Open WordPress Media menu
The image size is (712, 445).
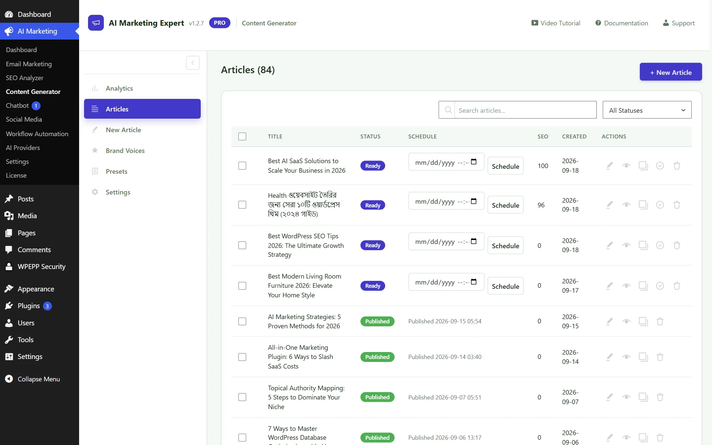40,216
